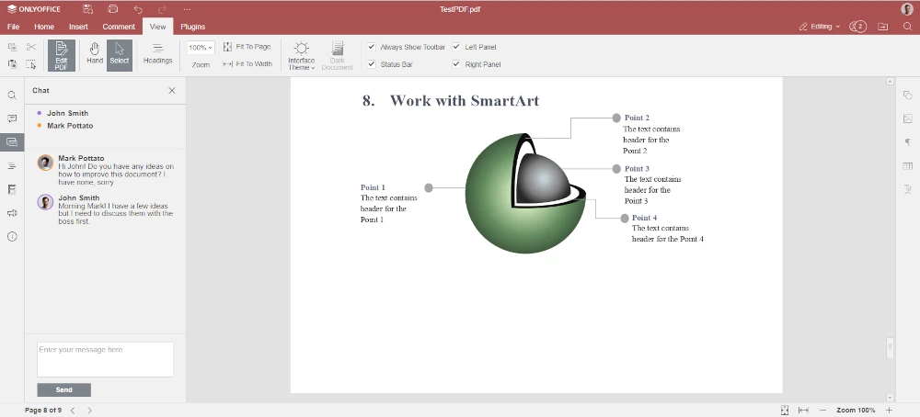Open the Shape settings right panel icon
The height and width of the screenshot is (417, 920).
908,95
